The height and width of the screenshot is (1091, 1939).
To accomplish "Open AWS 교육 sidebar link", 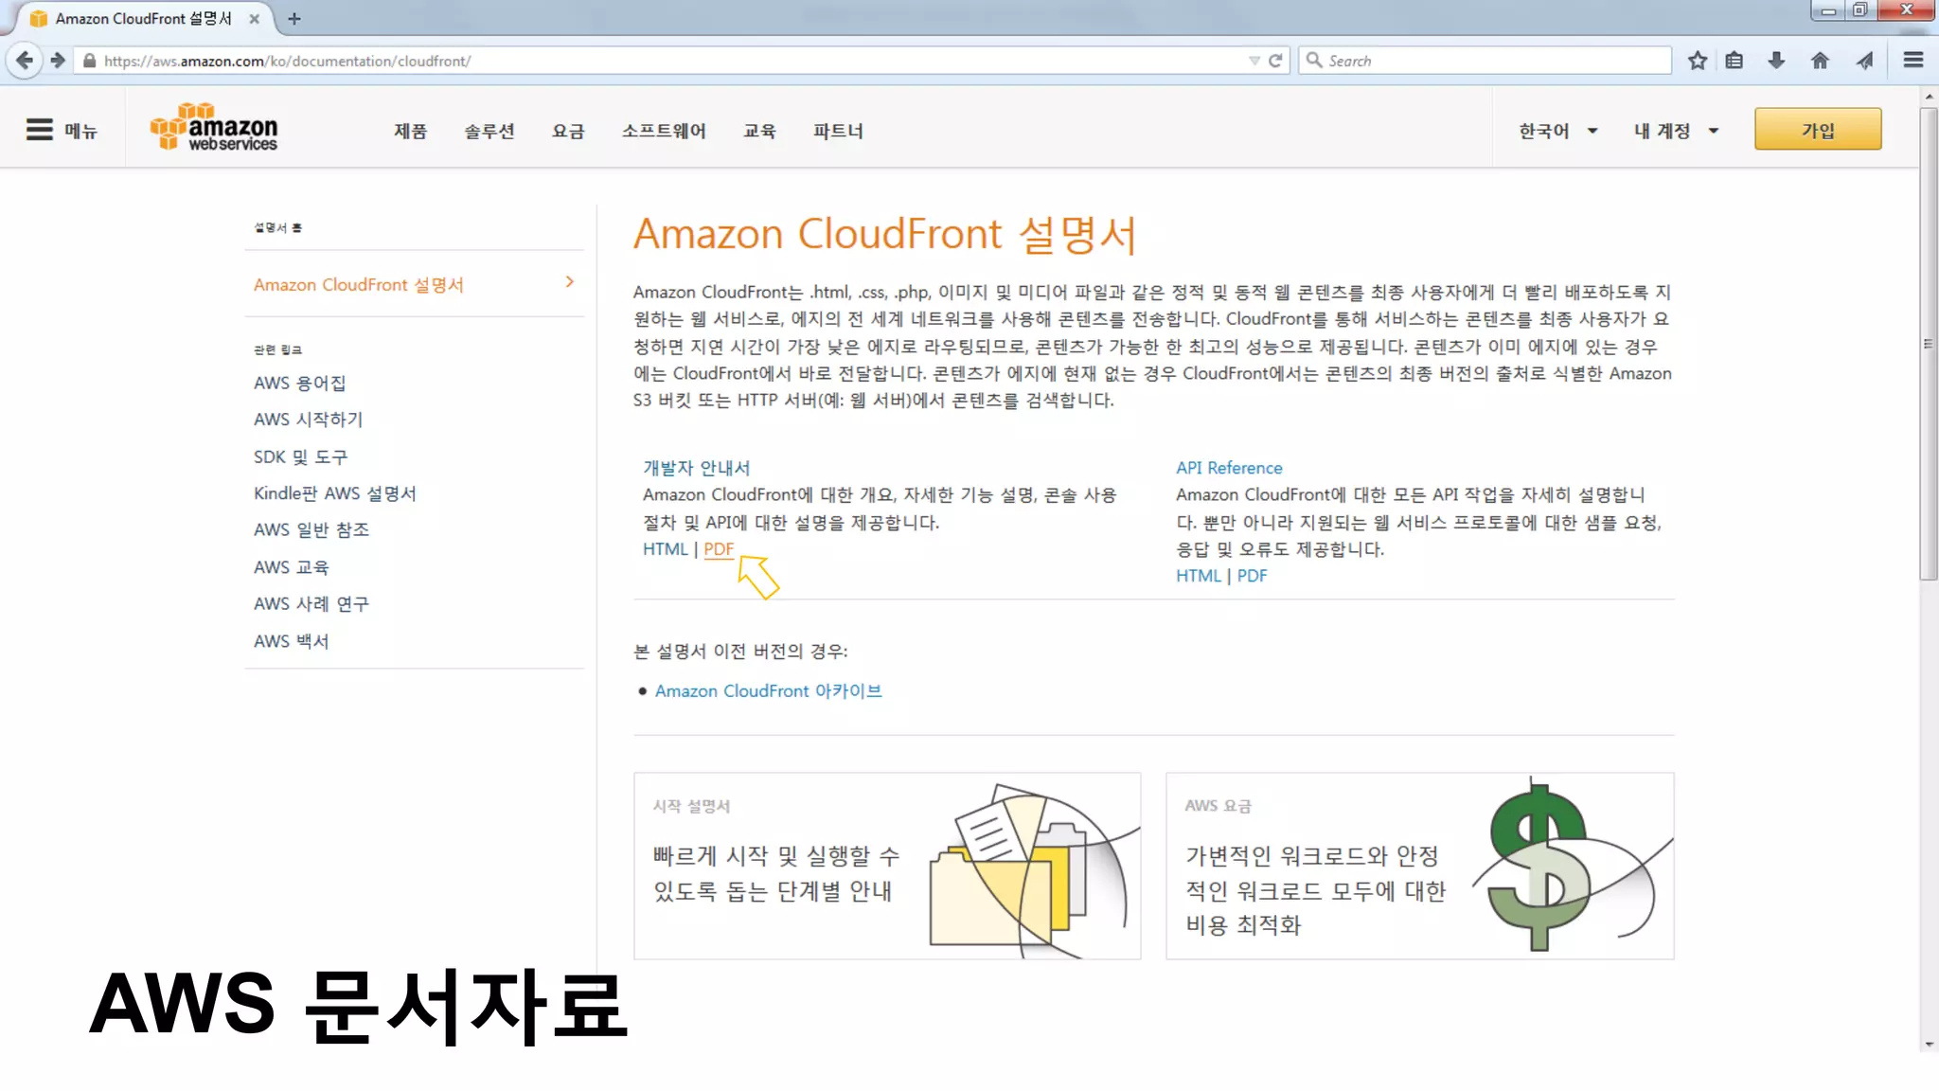I will pyautogui.click(x=291, y=567).
